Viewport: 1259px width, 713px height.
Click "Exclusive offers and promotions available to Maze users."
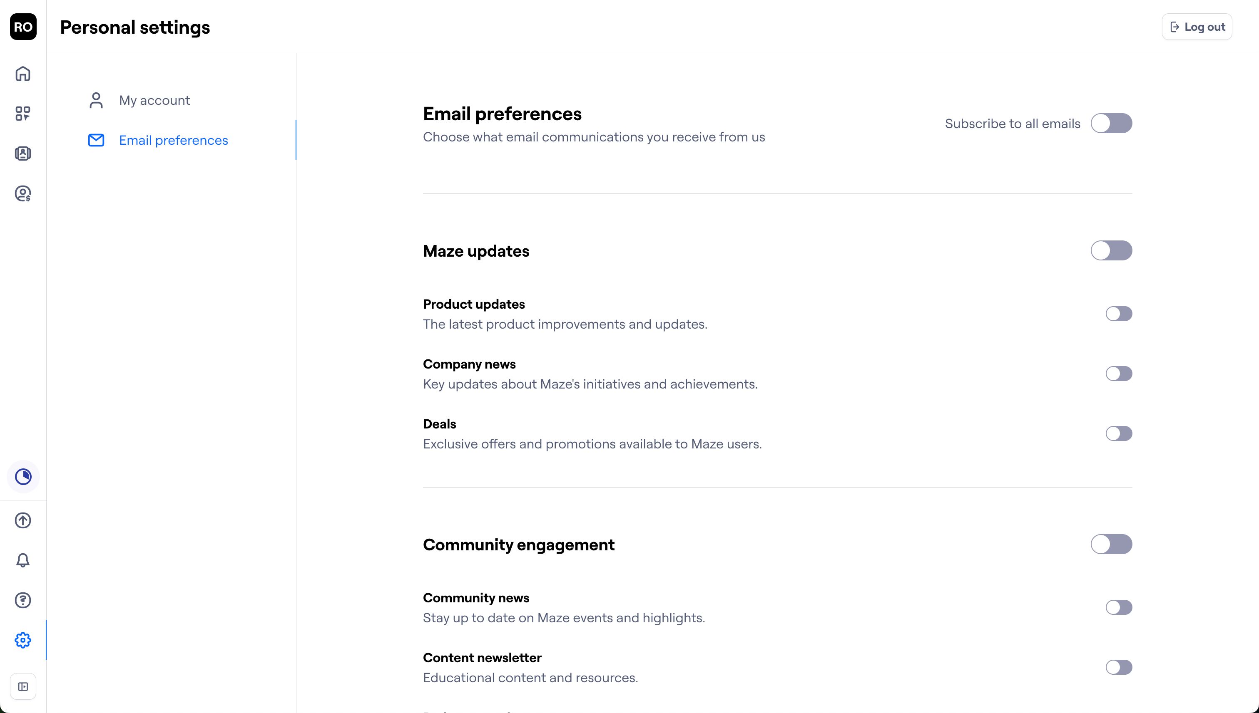(x=592, y=444)
